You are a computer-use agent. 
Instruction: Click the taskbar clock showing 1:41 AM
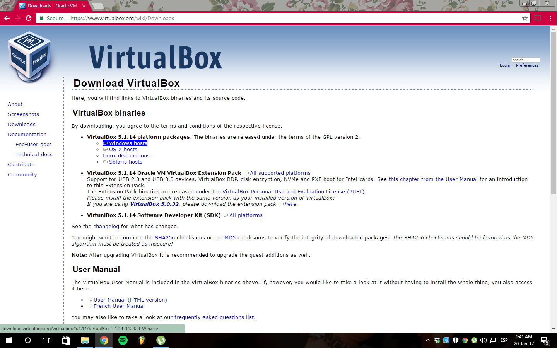click(524, 340)
